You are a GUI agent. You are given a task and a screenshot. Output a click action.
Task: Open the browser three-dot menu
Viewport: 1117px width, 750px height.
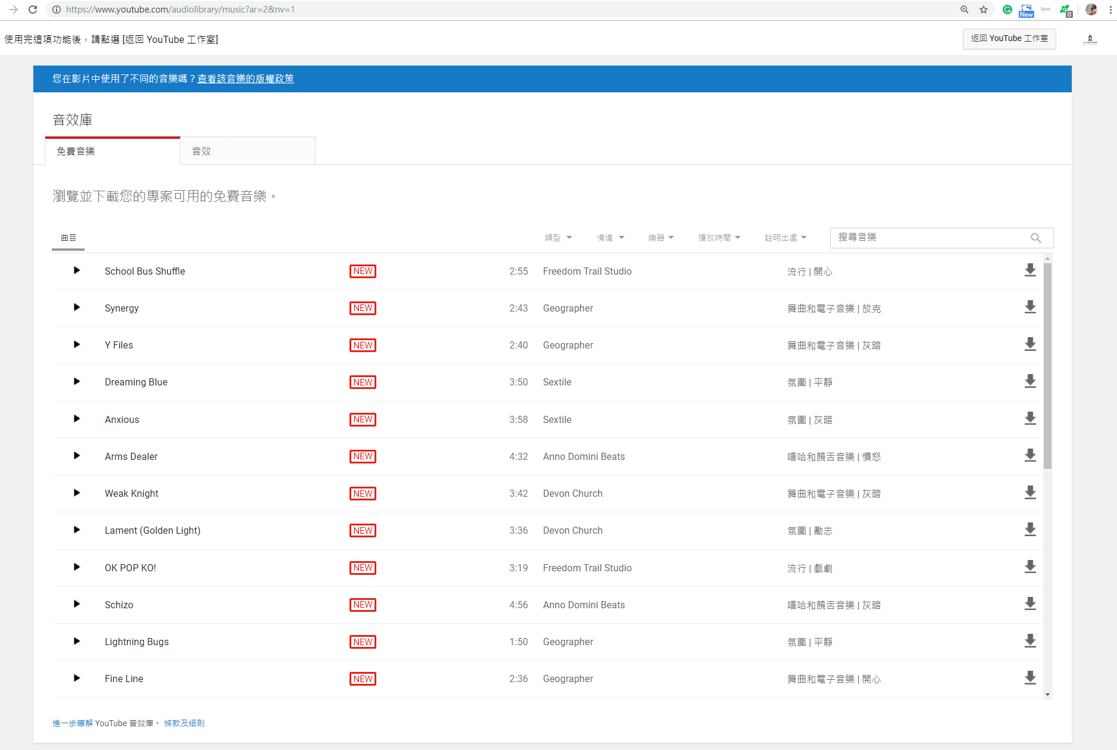click(x=1110, y=10)
